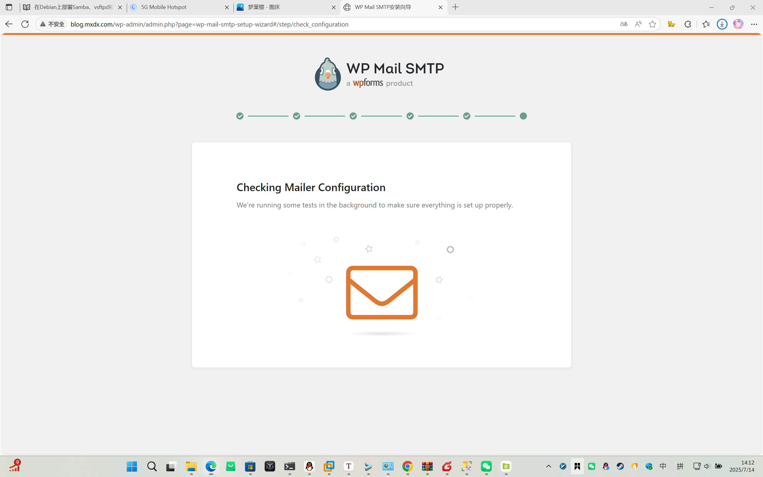Image resolution: width=763 pixels, height=477 pixels.
Task: Click the fifth completed wizard step marker
Action: click(467, 116)
